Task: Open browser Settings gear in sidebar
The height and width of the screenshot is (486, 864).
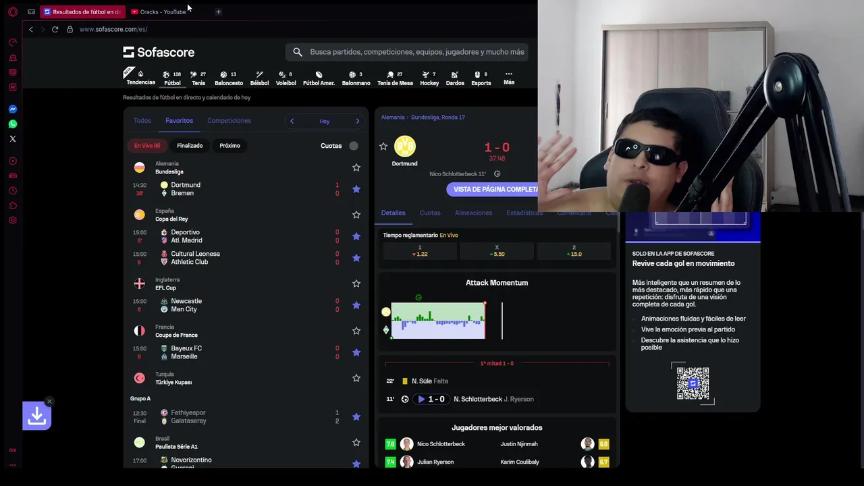Action: pos(12,220)
